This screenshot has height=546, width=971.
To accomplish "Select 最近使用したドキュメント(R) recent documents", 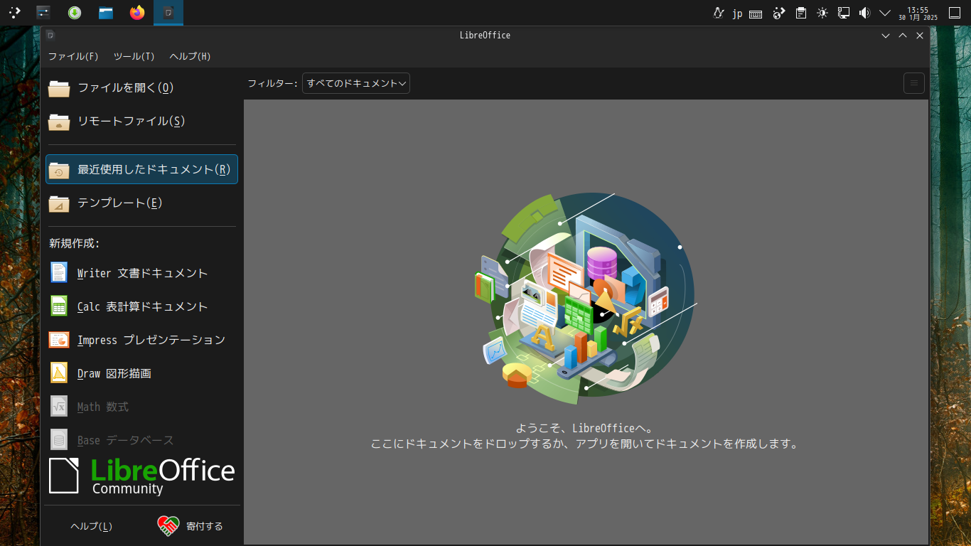I will [141, 169].
